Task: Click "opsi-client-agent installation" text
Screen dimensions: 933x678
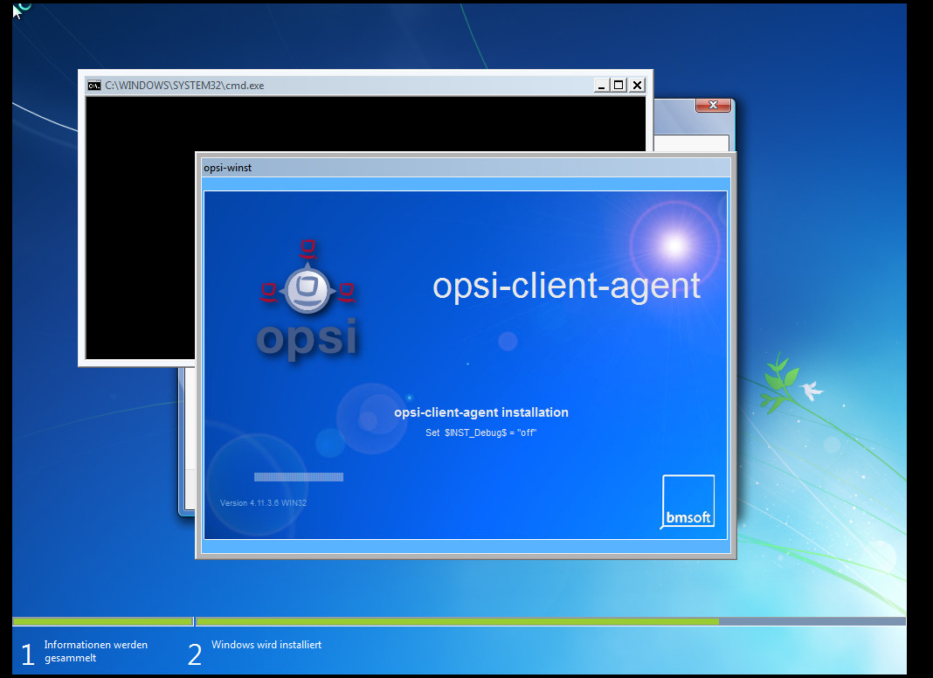Action: (481, 412)
